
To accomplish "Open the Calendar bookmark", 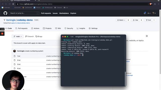I will (6, 7).
